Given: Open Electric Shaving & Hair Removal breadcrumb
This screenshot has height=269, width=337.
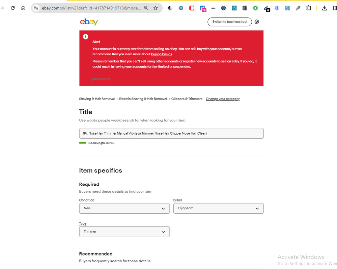Looking at the screenshot, I should [143, 99].
